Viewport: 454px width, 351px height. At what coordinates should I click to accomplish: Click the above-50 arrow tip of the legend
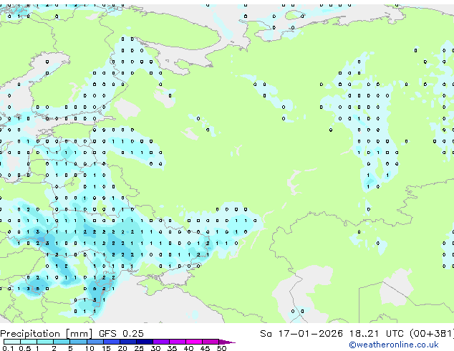(227, 342)
